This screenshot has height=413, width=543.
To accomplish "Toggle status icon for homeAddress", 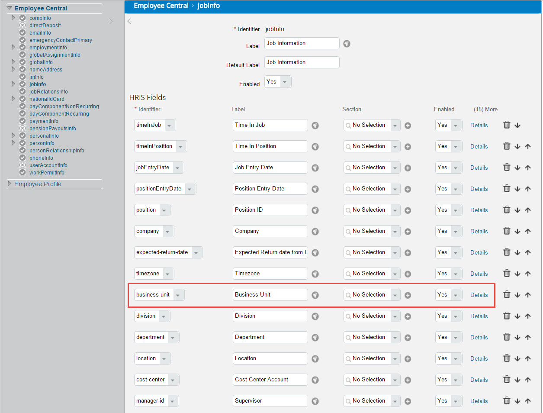I will (x=22, y=69).
